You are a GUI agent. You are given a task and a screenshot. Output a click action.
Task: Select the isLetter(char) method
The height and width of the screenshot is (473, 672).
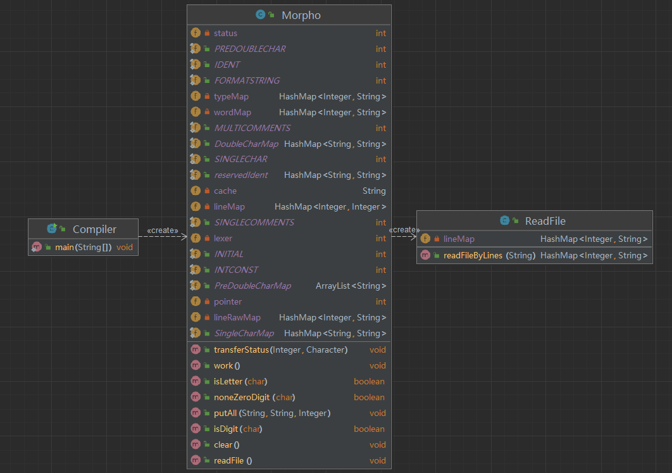click(240, 381)
